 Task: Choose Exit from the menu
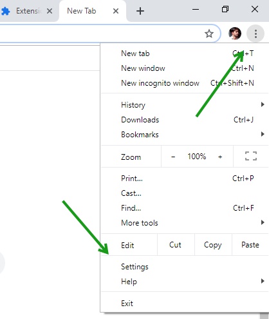pos(185,304)
